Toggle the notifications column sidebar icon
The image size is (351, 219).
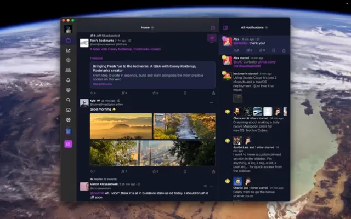pyautogui.click(x=225, y=27)
